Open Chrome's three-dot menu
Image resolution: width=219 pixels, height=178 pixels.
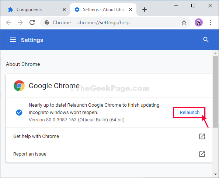click(x=211, y=22)
